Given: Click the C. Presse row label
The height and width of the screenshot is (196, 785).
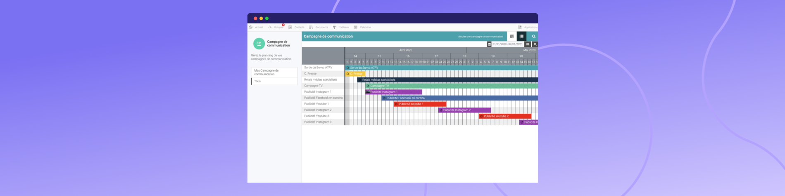Looking at the screenshot, I should (310, 74).
